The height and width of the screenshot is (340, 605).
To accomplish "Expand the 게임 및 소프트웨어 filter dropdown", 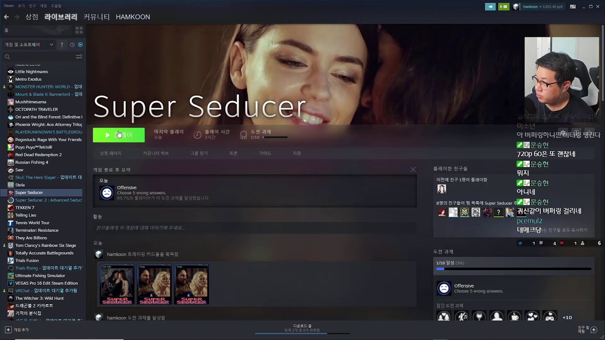I will click(29, 44).
